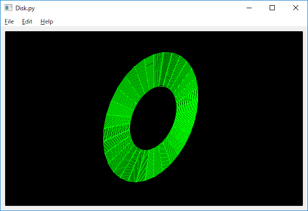The height and width of the screenshot is (211, 308).
Task: Click the Disk.py title text
Action: tap(25, 8)
